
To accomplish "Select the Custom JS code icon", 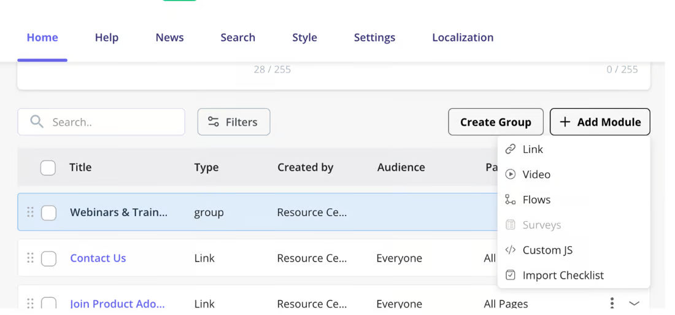I will point(510,250).
